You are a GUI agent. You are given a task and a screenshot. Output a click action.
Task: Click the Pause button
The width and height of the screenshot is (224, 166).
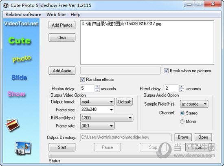pos(107,147)
